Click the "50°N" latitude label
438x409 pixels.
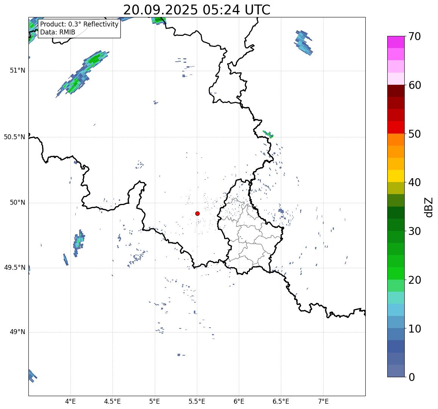click(17, 202)
